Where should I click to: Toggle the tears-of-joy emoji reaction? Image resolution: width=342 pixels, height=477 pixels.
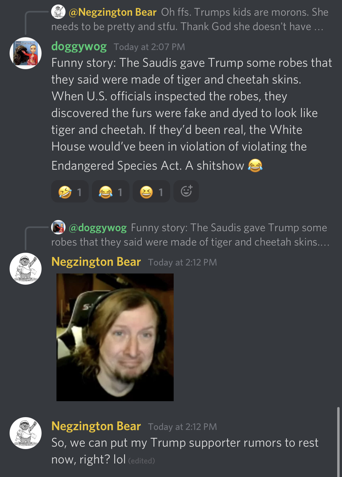pyautogui.click(x=111, y=192)
